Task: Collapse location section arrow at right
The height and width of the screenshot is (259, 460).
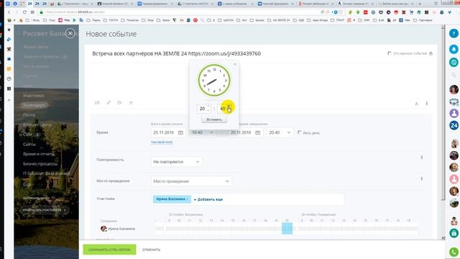Action: pyautogui.click(x=422, y=179)
